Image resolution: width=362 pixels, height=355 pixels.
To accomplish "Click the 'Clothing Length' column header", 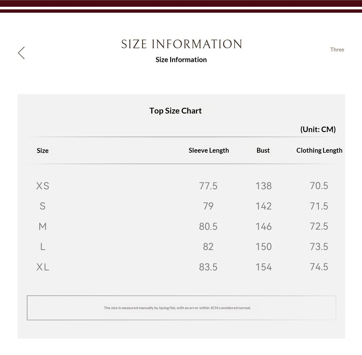I will [319, 150].
